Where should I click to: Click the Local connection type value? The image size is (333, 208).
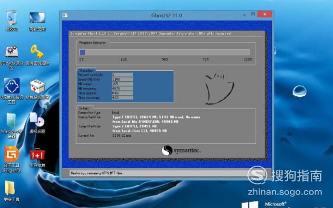[x=116, y=112]
